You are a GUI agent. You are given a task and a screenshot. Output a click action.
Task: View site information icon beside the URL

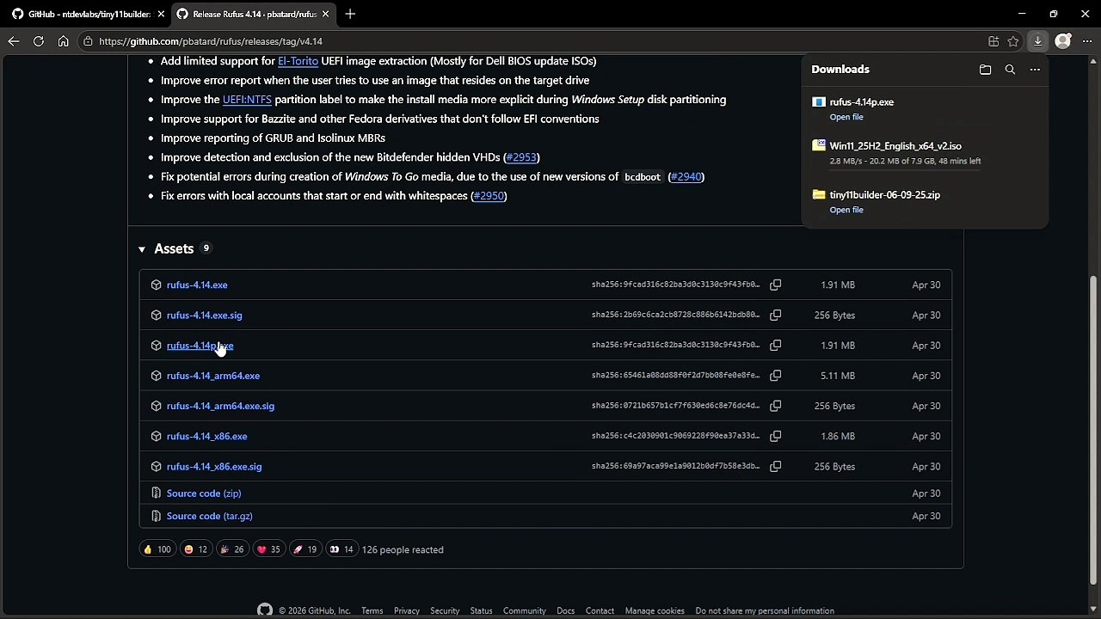(88, 41)
